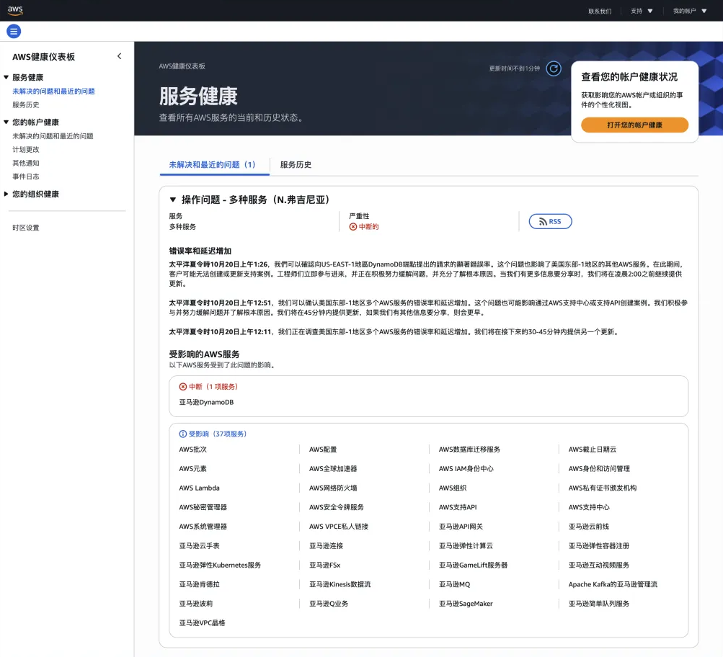The width and height of the screenshot is (723, 657).
Task: Click the AWS logo in header
Action: [15, 10]
